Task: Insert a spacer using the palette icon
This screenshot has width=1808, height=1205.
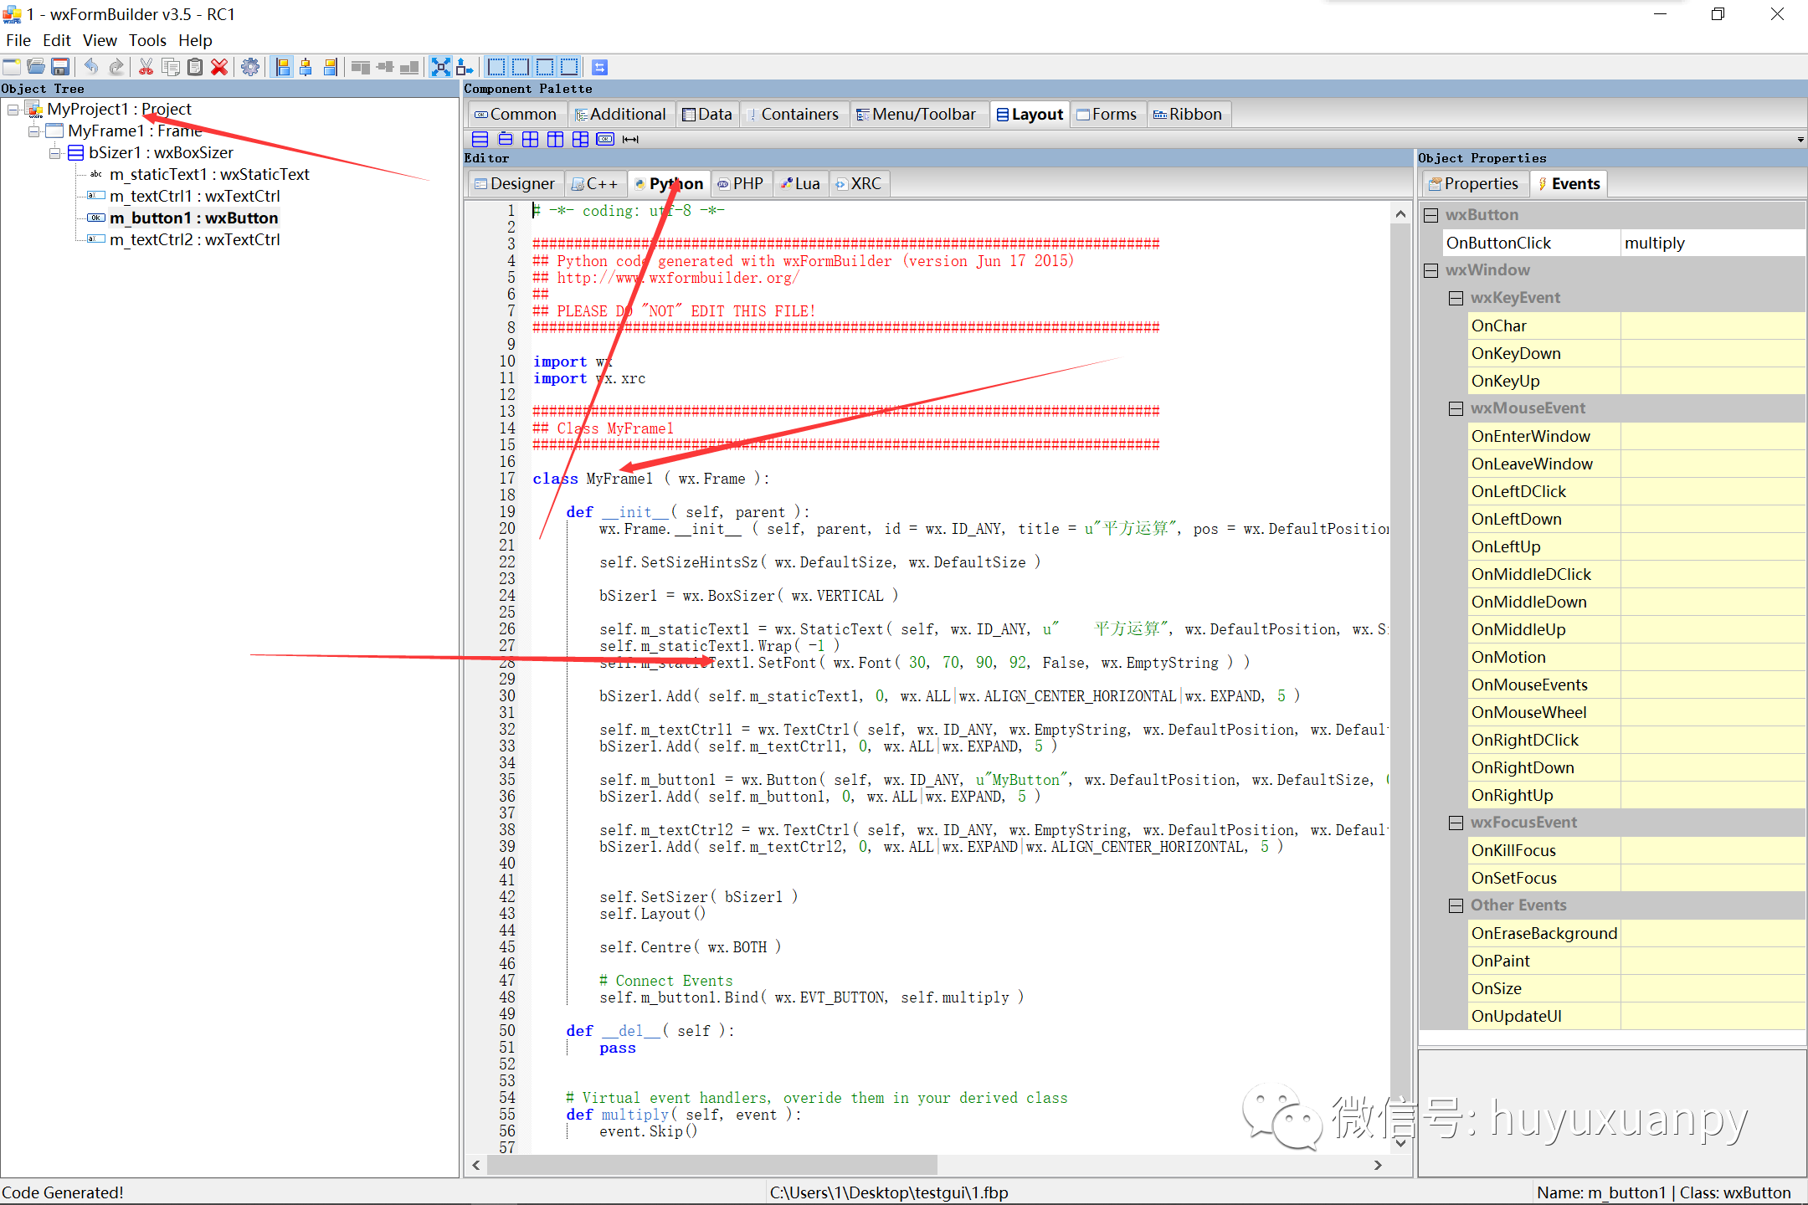Action: pyautogui.click(x=630, y=139)
